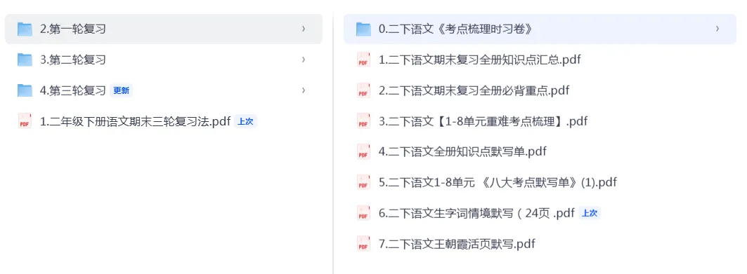Click the folder icon beside 4.第三轮复习
The width and height of the screenshot is (747, 274).
(x=25, y=90)
